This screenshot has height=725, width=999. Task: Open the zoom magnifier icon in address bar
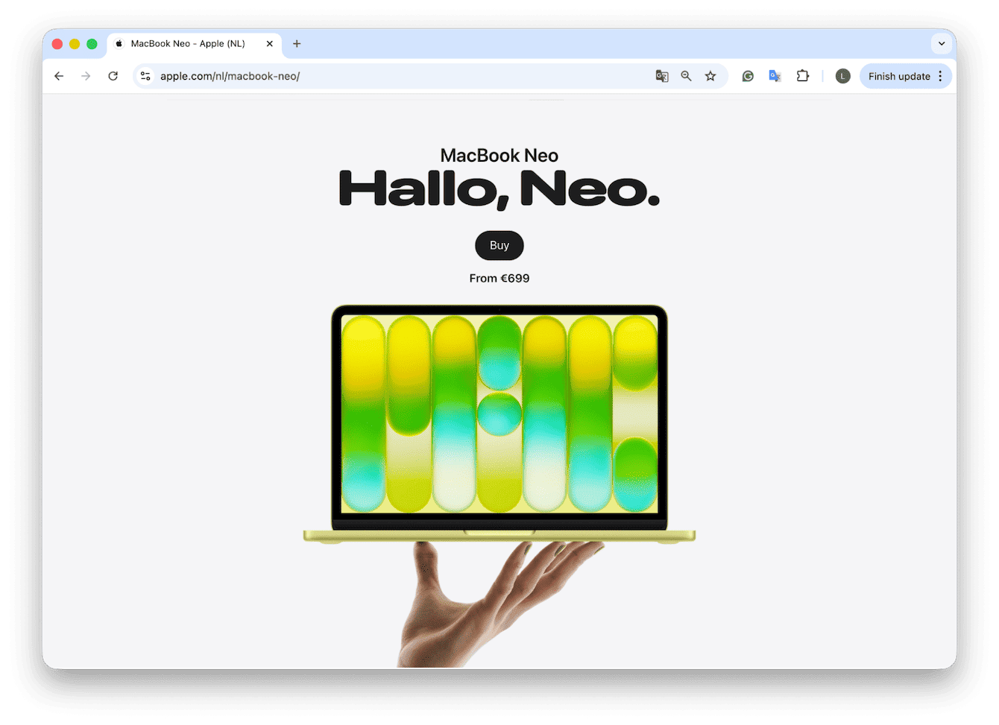click(x=686, y=75)
